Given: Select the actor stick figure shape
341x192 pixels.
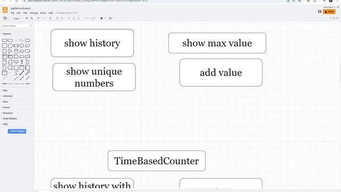Looking at the screenshot, I should 22,62.
